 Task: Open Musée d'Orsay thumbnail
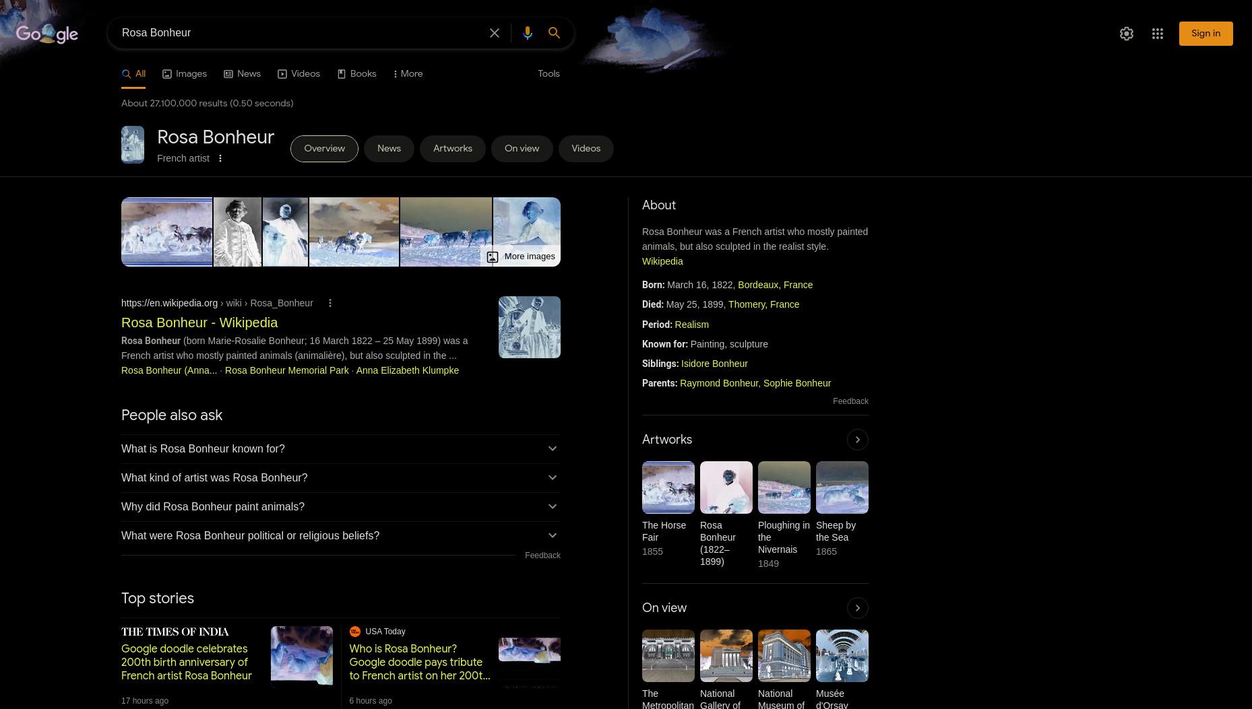tap(842, 656)
